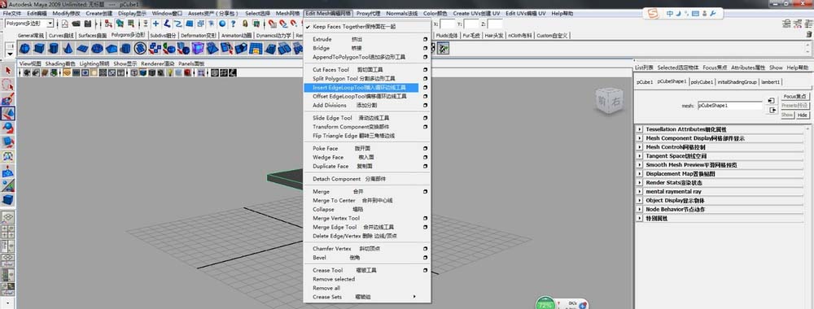Viewport: 814px width, 309px height.
Task: Open Bevel options box
Action: click(425, 258)
